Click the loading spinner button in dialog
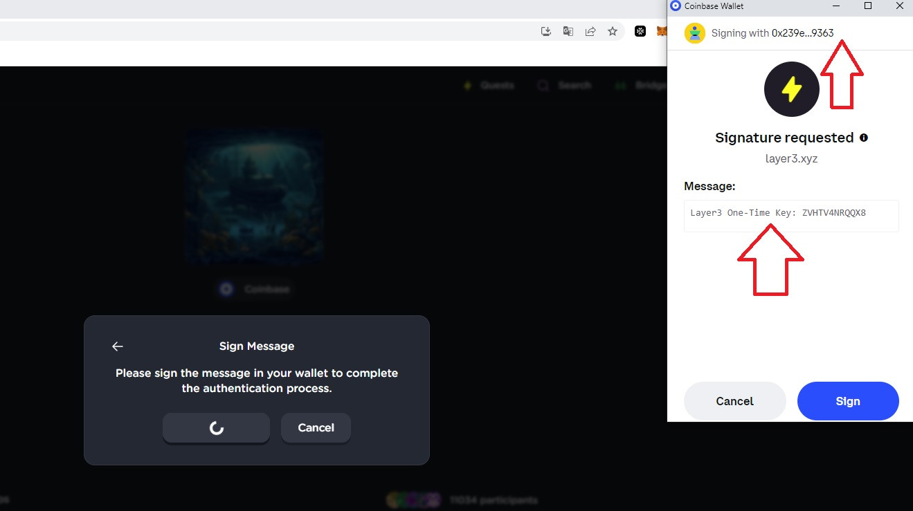913x511 pixels. tap(216, 427)
